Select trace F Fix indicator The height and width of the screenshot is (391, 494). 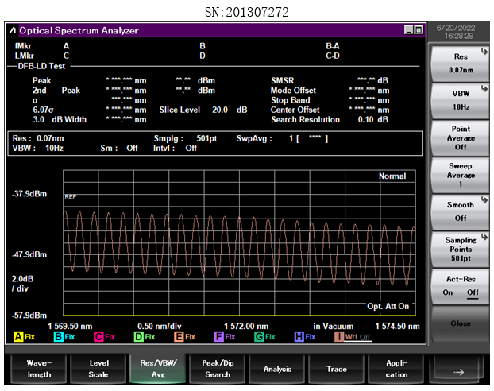tap(225, 337)
